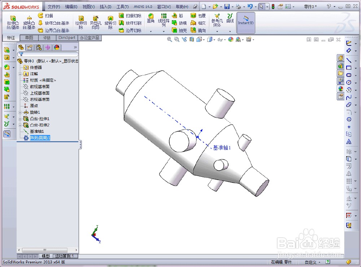Click the zoom to fit icon
The image size is (361, 267).
[169, 40]
